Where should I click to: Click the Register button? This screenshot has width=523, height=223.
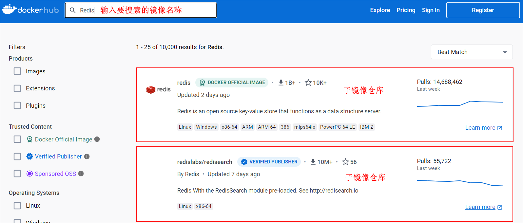pos(483,10)
